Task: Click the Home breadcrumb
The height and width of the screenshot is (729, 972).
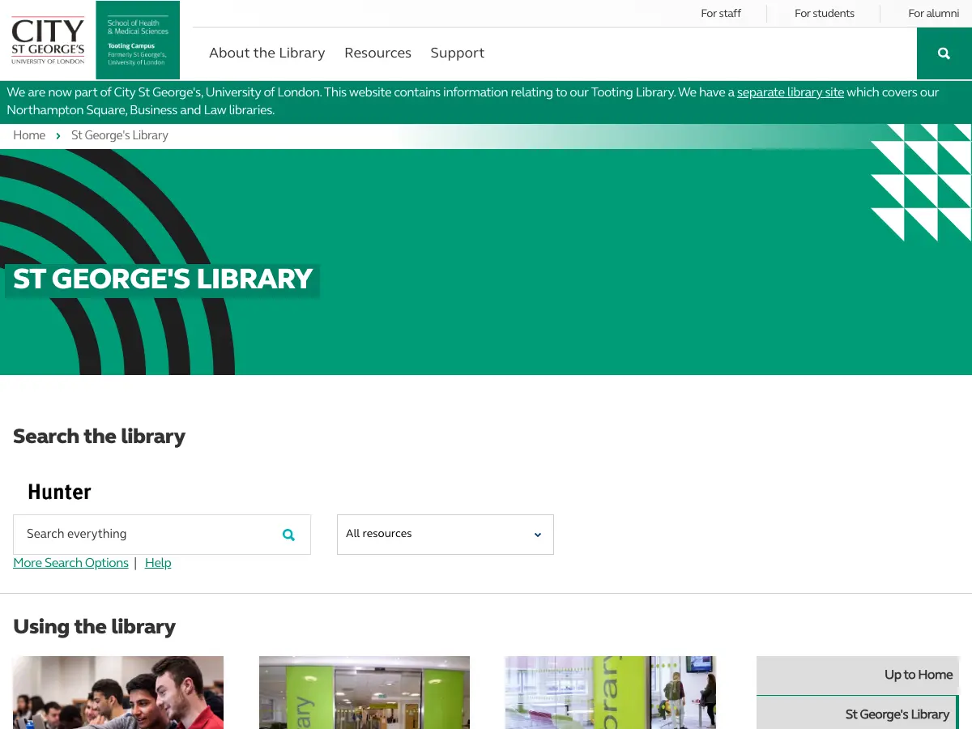Action: [29, 135]
